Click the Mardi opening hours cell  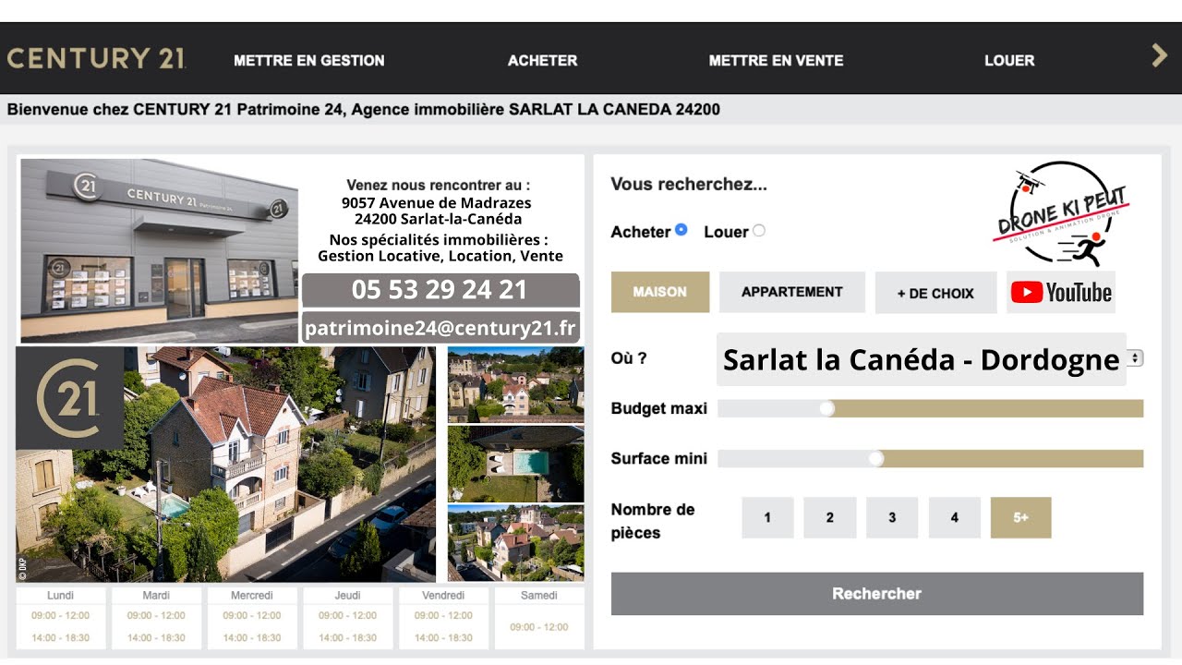(x=157, y=617)
